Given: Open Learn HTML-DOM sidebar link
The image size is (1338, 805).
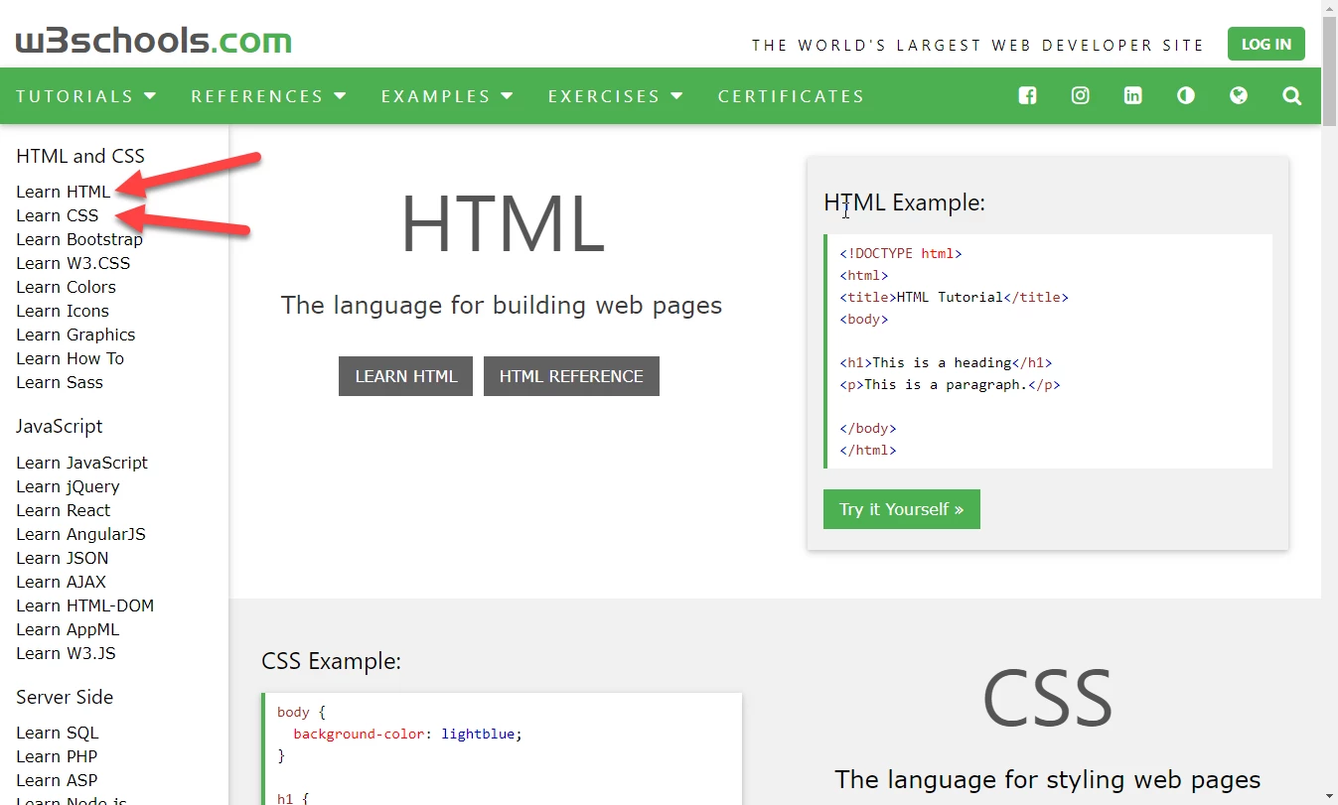Looking at the screenshot, I should [x=84, y=605].
